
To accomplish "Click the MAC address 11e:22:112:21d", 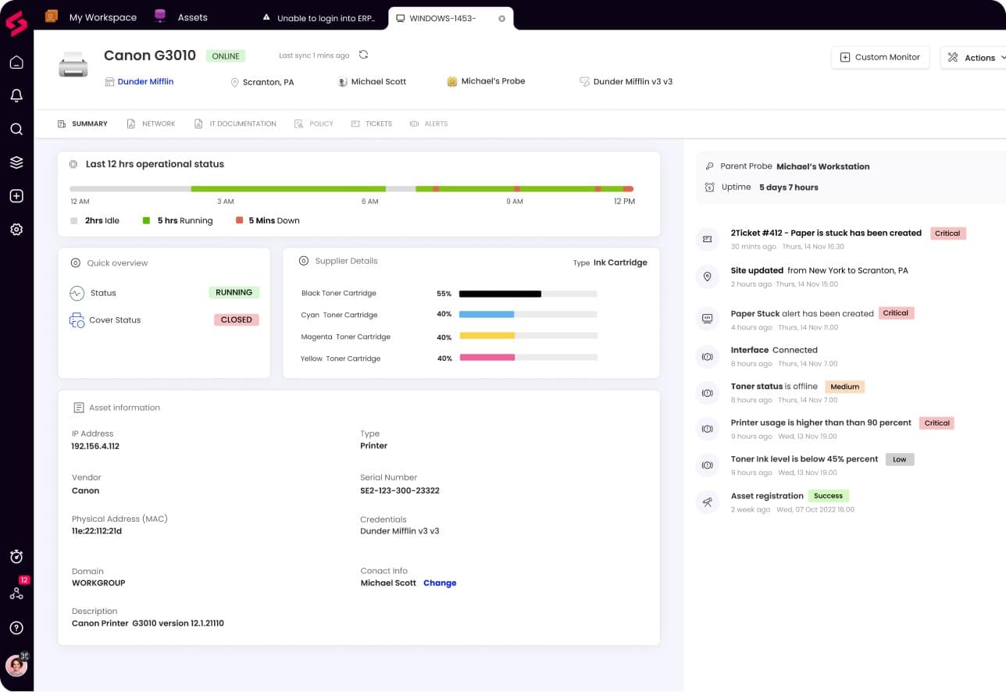I will pos(97,531).
